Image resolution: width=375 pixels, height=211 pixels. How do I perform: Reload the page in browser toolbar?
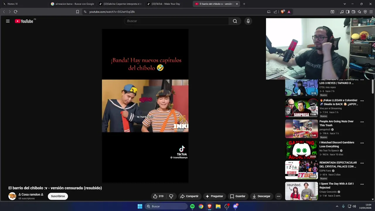point(16,12)
